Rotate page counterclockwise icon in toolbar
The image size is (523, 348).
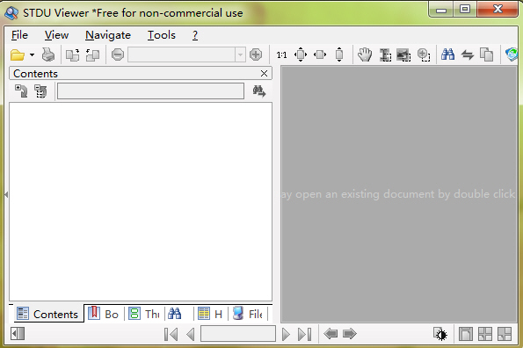click(92, 55)
